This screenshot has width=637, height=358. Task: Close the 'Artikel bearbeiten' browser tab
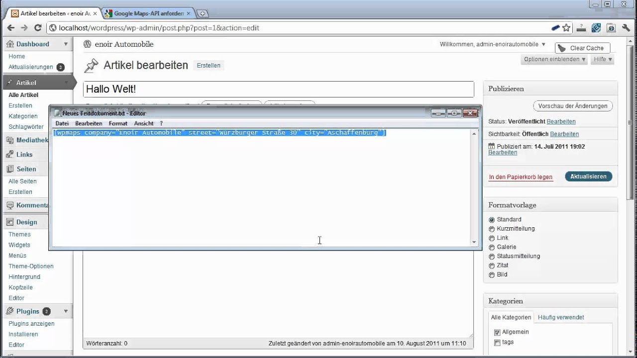click(95, 13)
